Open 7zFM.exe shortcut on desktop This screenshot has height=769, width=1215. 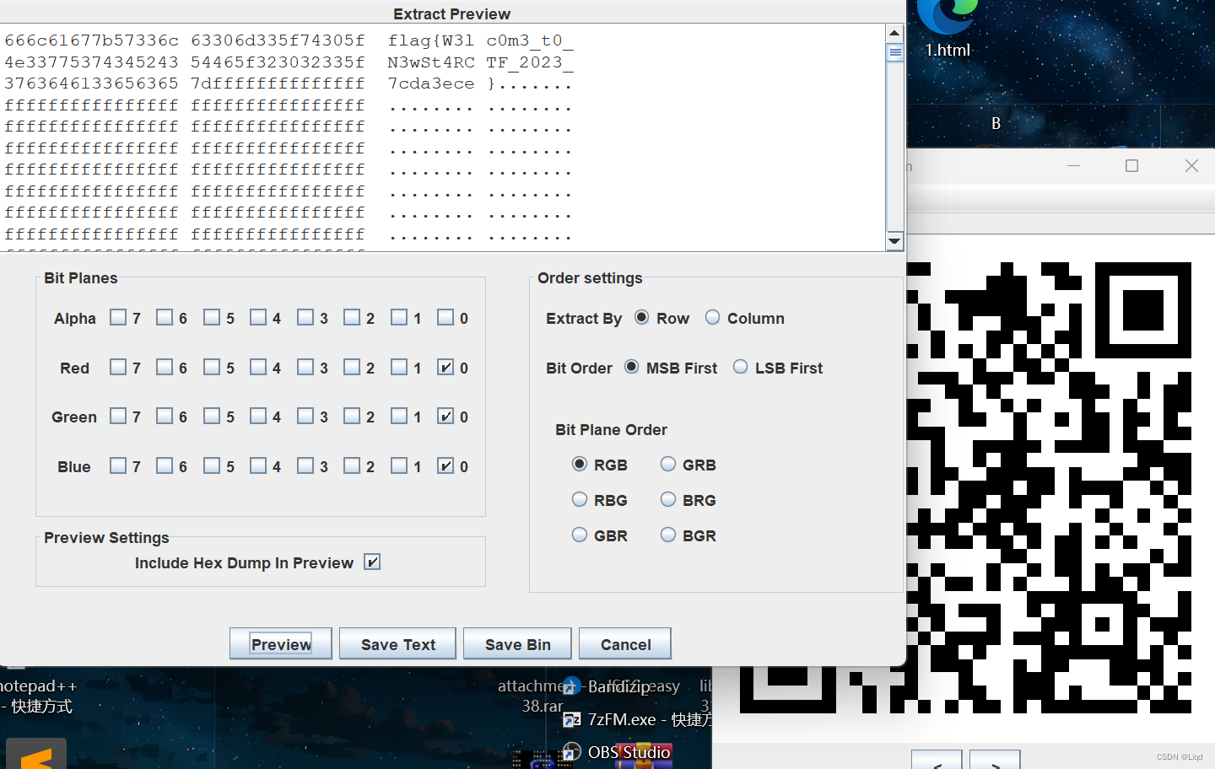point(637,719)
